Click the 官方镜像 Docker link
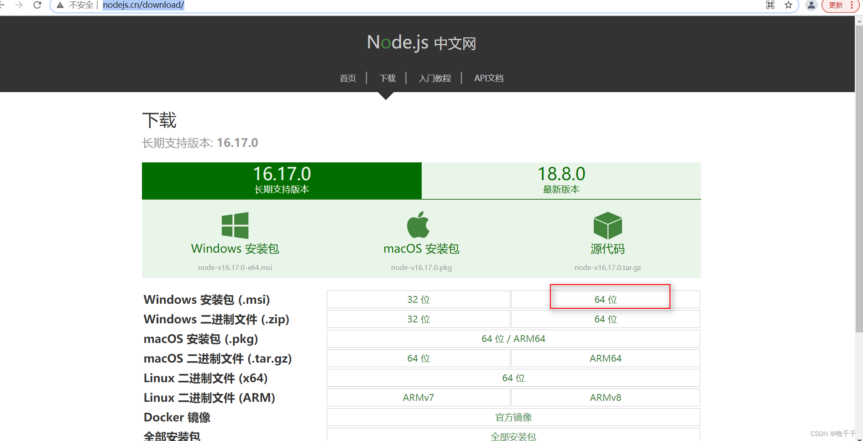The height and width of the screenshot is (441, 863). [x=513, y=417]
